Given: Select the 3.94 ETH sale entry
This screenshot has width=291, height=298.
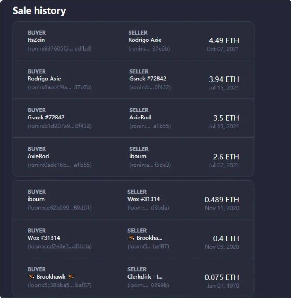Looking at the screenshot, I should tap(224, 79).
